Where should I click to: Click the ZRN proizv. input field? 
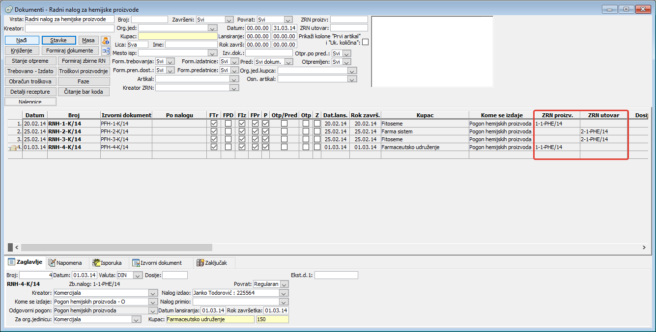pyautogui.click(x=349, y=19)
